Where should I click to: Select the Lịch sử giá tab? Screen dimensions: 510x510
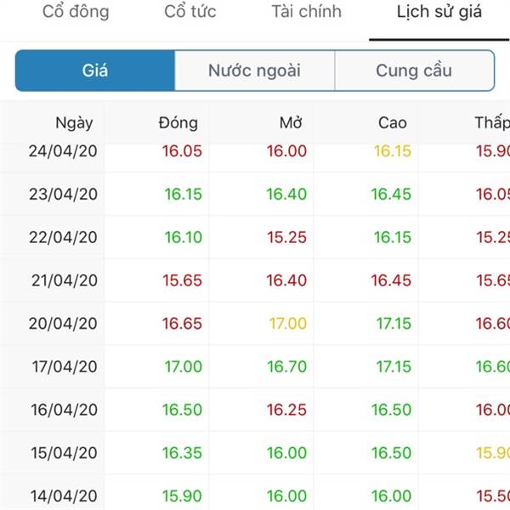pos(439,12)
